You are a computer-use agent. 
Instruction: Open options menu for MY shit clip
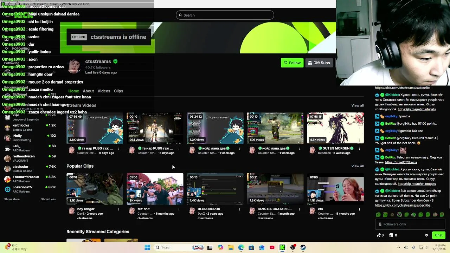(x=179, y=209)
